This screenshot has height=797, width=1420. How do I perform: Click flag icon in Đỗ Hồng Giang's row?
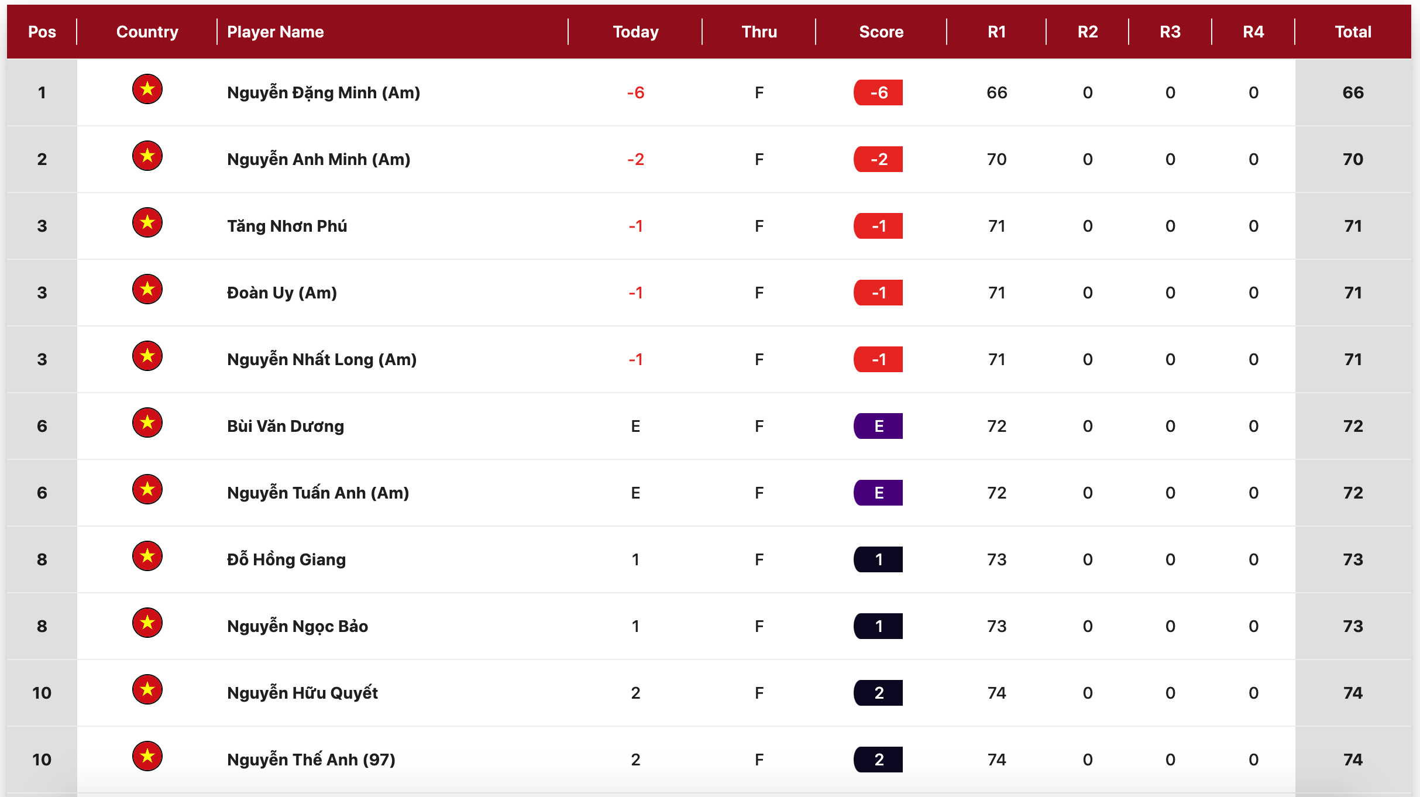click(147, 556)
